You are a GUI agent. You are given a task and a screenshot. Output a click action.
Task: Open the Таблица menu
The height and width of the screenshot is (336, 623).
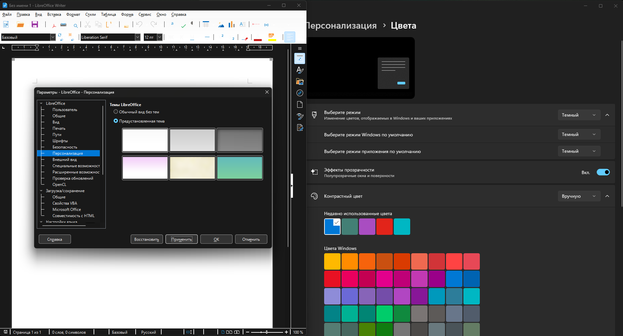108,14
